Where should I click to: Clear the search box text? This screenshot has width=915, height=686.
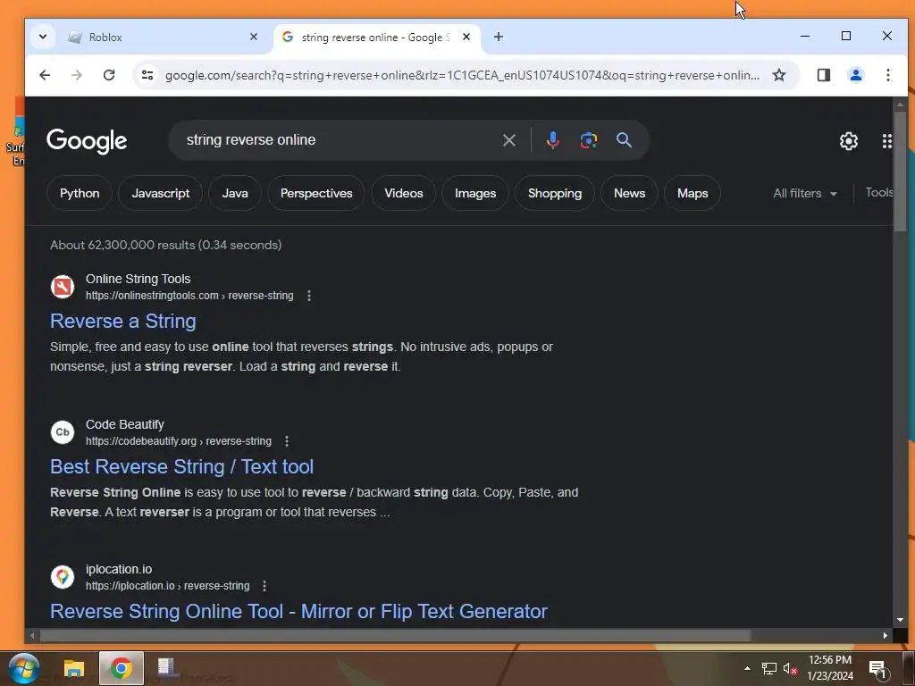508,140
